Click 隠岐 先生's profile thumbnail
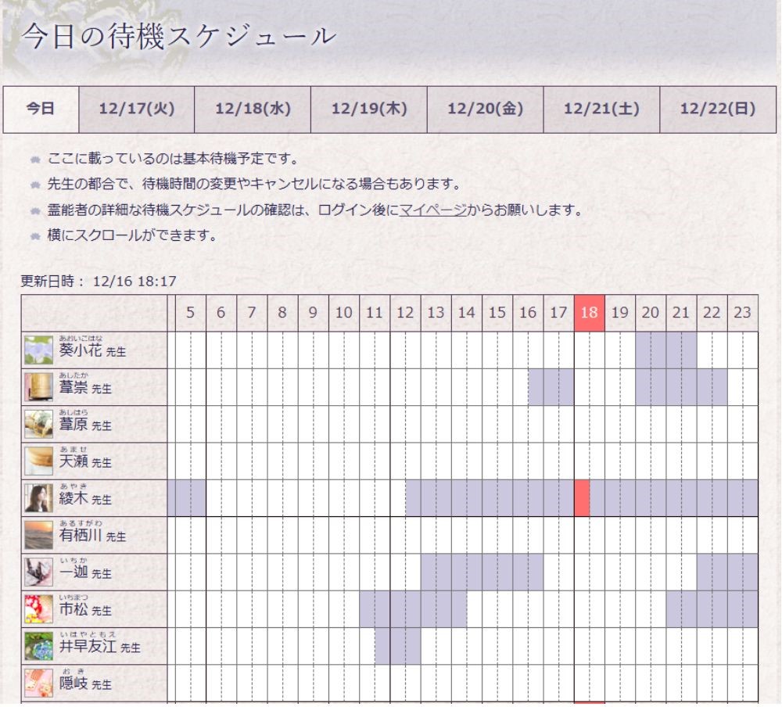The height and width of the screenshot is (707, 782). [38, 683]
